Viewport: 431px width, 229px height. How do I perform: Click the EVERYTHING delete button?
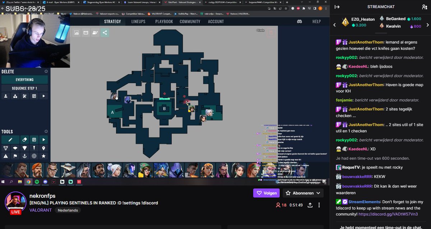24,80
